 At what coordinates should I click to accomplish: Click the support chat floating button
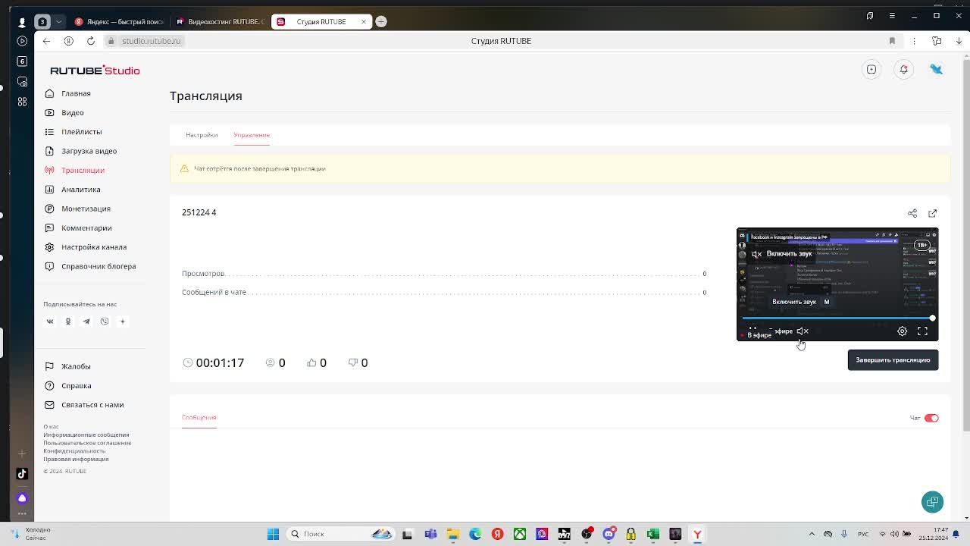[932, 502]
